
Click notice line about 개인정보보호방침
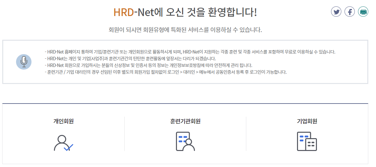coord(148,65)
